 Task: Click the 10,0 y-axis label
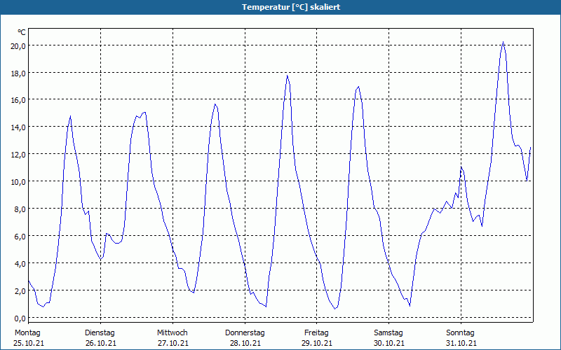pos(18,181)
